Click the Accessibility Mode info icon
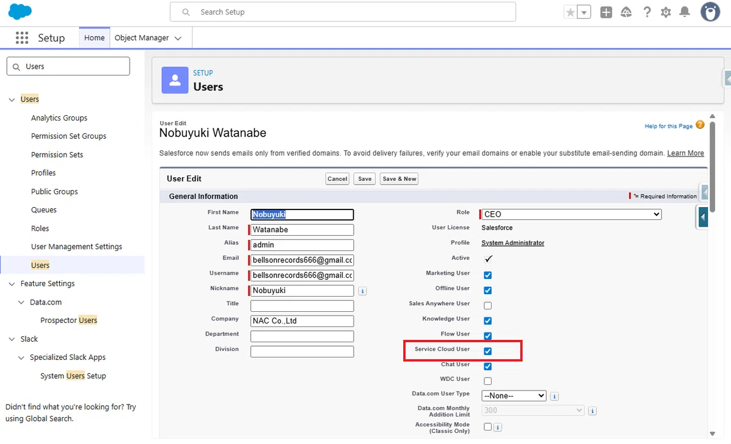Viewport: 731px width, 444px height. tap(498, 428)
